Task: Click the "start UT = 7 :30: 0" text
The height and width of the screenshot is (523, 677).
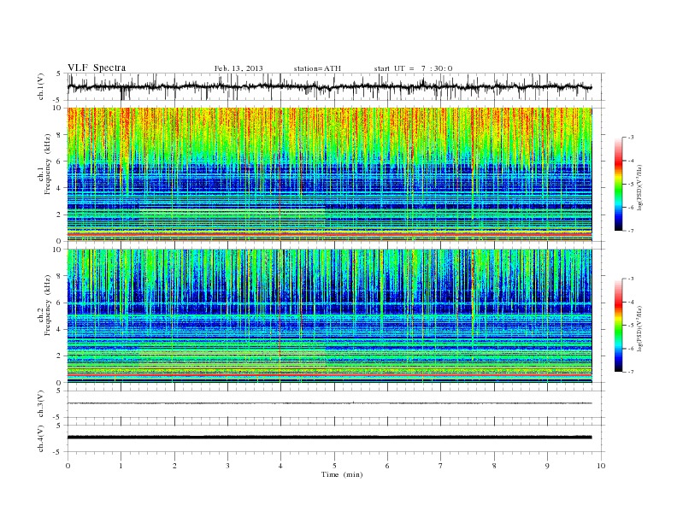Action: [413, 68]
